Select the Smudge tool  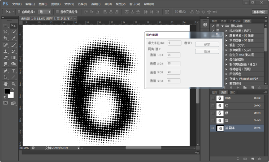point(5,64)
